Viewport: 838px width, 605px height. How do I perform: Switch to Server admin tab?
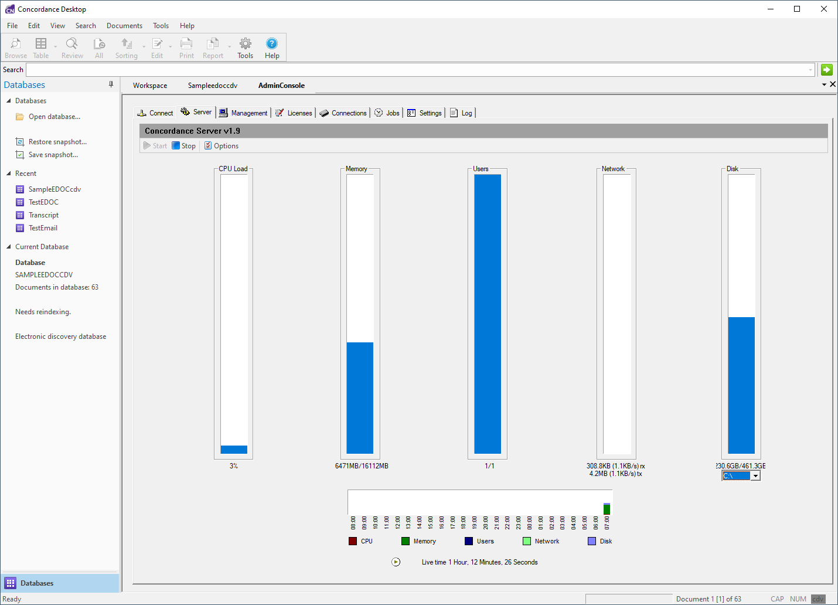pos(196,112)
